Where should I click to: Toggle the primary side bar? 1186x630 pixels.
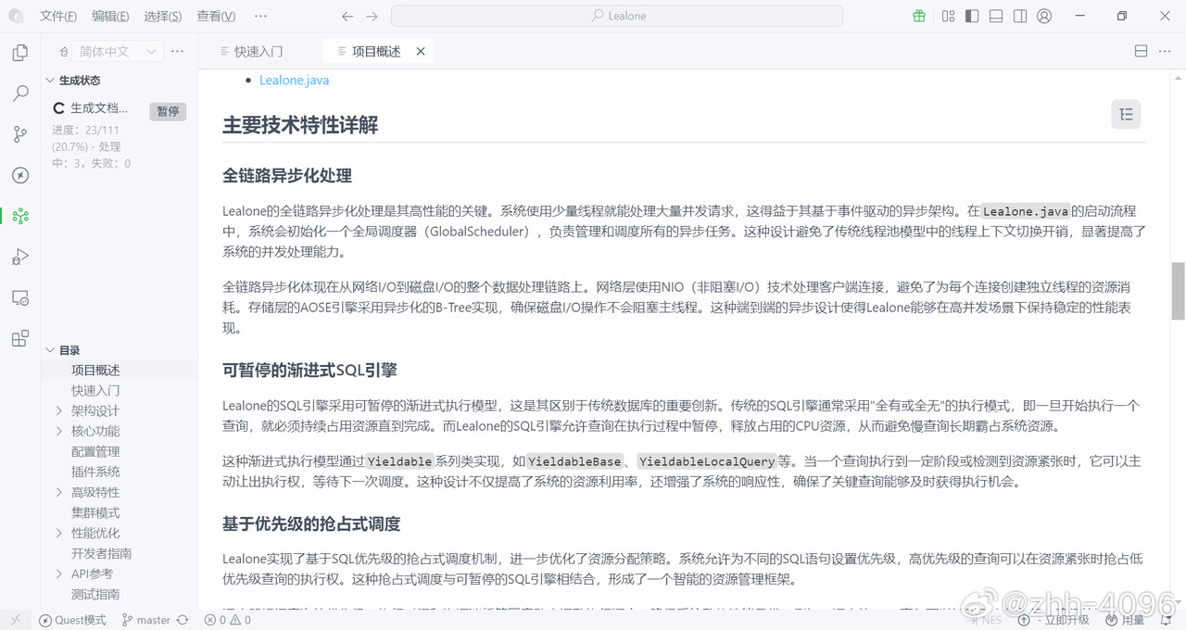[972, 16]
